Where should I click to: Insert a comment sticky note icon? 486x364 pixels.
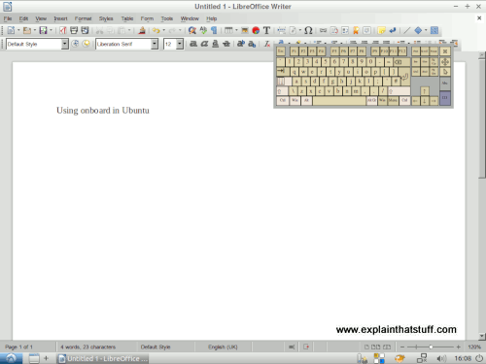click(x=382, y=30)
